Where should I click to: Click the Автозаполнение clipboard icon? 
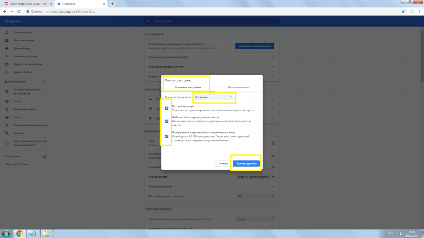tap(7, 40)
